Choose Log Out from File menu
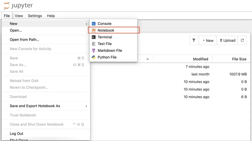The width and height of the screenshot is (252, 141). (16, 133)
